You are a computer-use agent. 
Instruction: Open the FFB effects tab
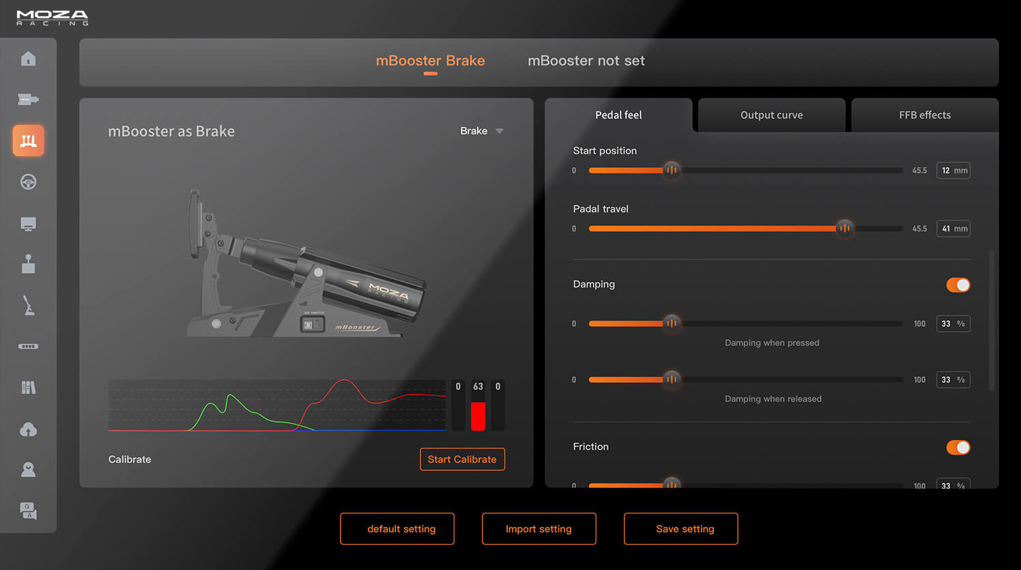pos(925,115)
